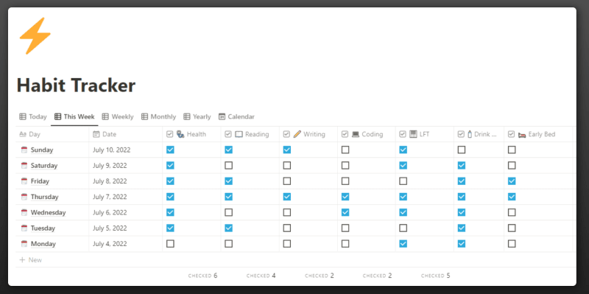This screenshot has width=589, height=294.
Task: Uncheck Writing for Thursday
Action: (287, 197)
